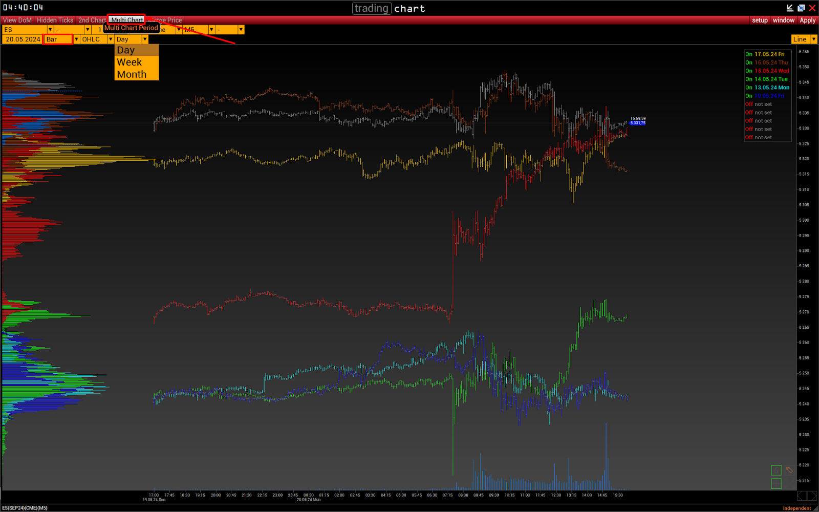819x512 pixels.
Task: Click the minimize-to-corner arrow icon
Action: click(x=790, y=8)
